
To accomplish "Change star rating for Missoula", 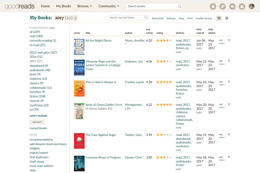I will 164,61.
